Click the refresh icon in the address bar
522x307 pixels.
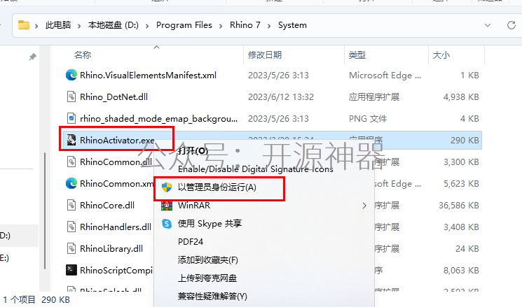click(511, 25)
